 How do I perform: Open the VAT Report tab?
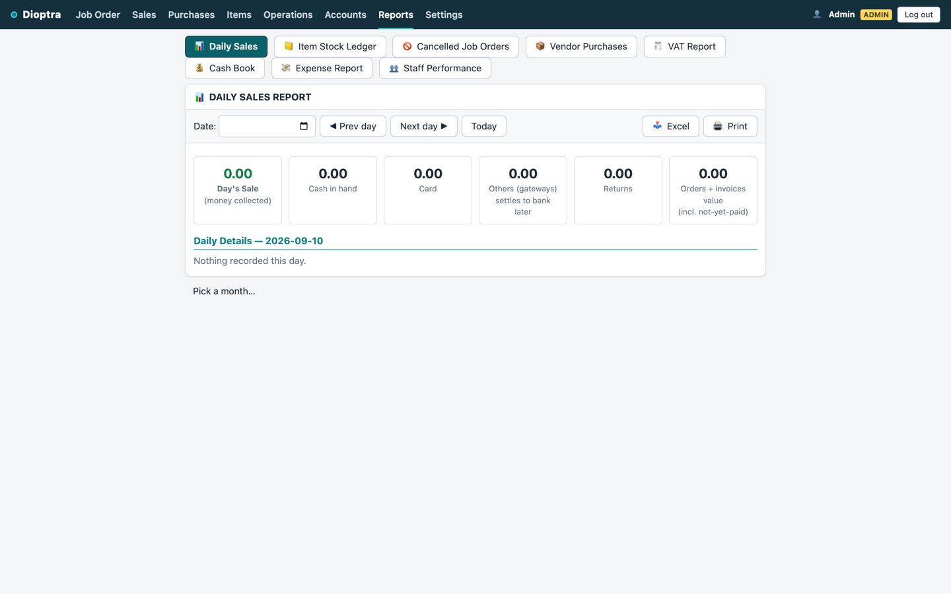tap(684, 46)
